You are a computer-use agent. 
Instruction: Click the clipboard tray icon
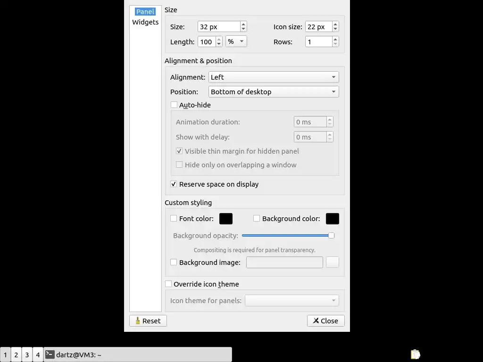[x=415, y=354]
